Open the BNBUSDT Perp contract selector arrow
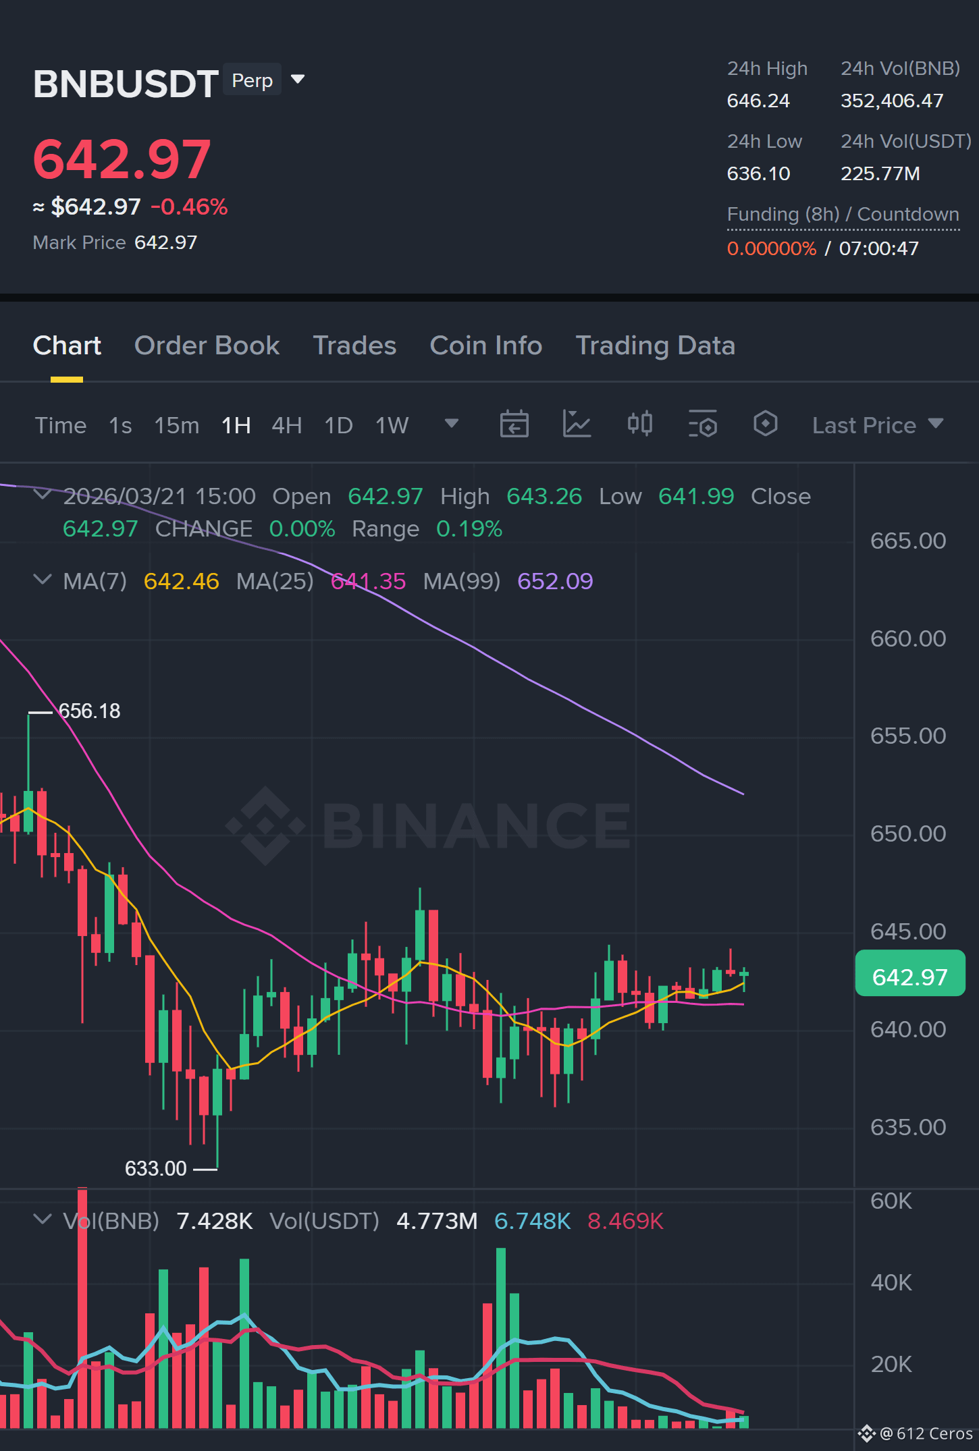Image resolution: width=979 pixels, height=1451 pixels. [x=297, y=80]
